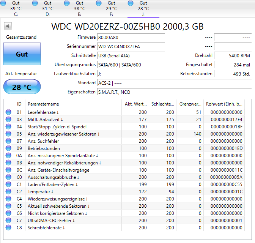This screenshot has height=243, width=255.
Task: Select the Lesefehlerrate parameter name
Action: 43,112
